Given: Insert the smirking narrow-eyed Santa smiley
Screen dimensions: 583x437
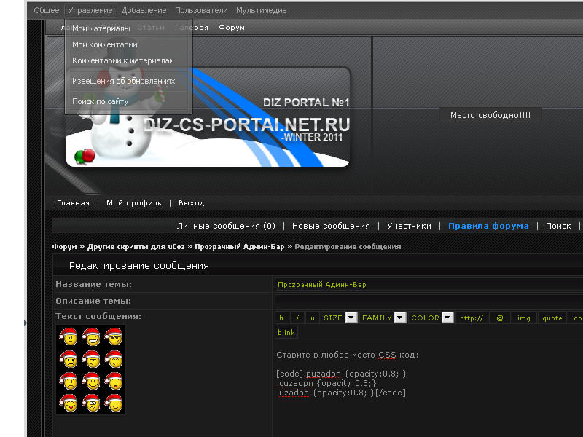Looking at the screenshot, I should [x=92, y=359].
